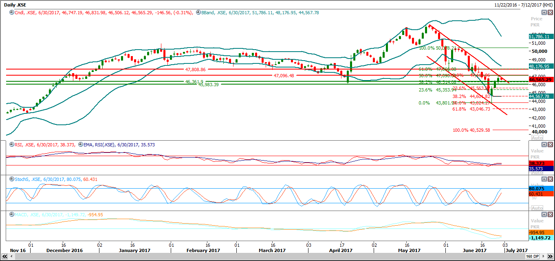555x261 pixels.
Task: Select the EMA RSI(.KSE) legend text
Action: (x=119, y=144)
